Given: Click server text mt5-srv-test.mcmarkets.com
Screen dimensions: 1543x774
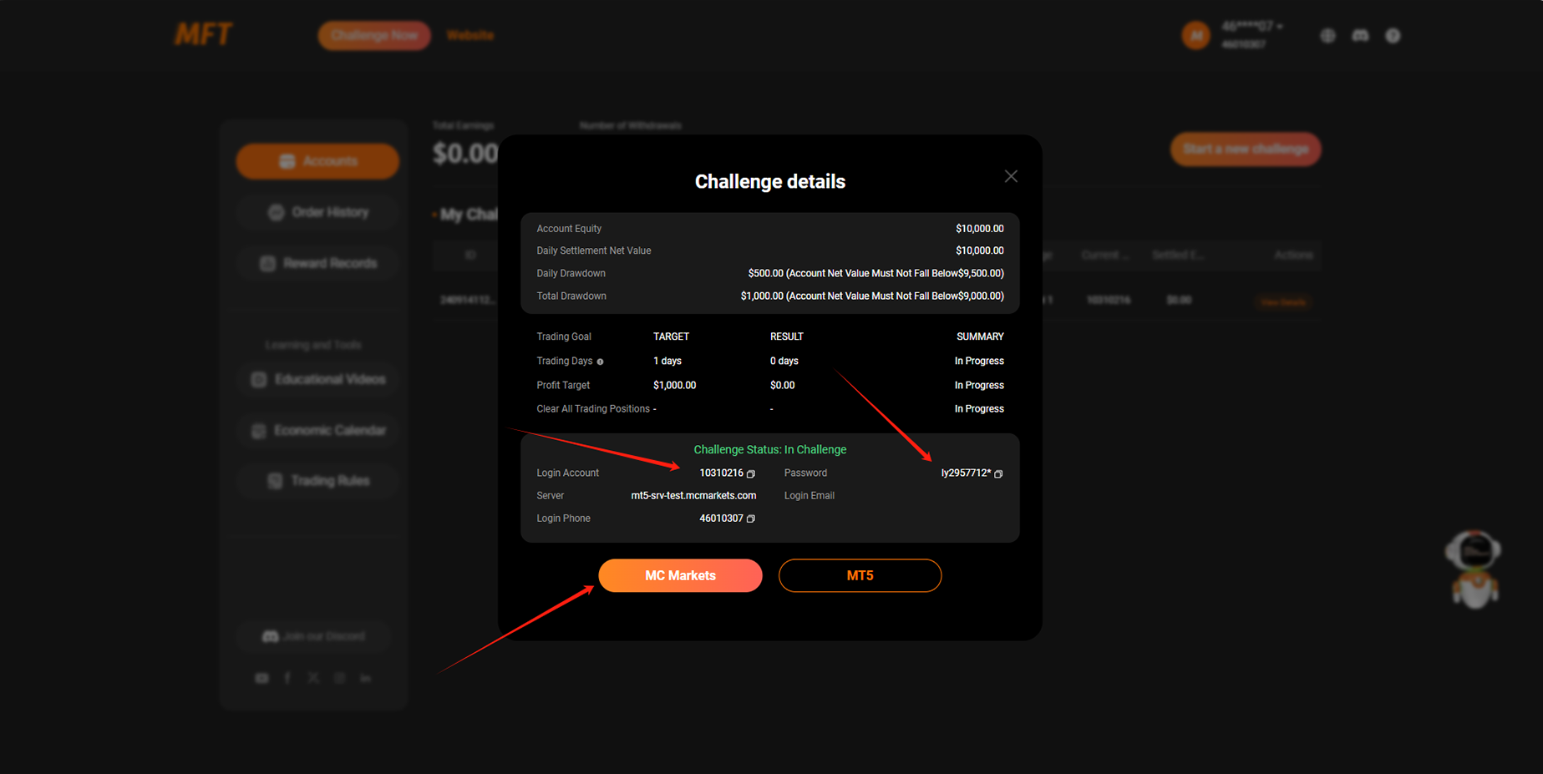Looking at the screenshot, I should point(693,496).
